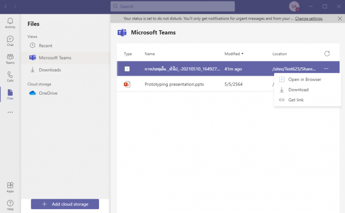
Task: Click the /sites/Test623/Share location cell
Action: (294, 69)
